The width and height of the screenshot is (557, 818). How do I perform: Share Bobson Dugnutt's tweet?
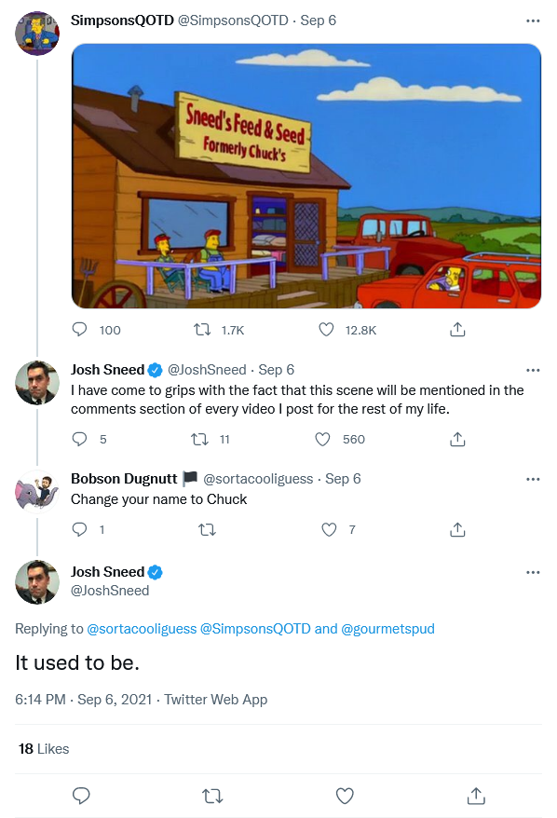(x=457, y=529)
